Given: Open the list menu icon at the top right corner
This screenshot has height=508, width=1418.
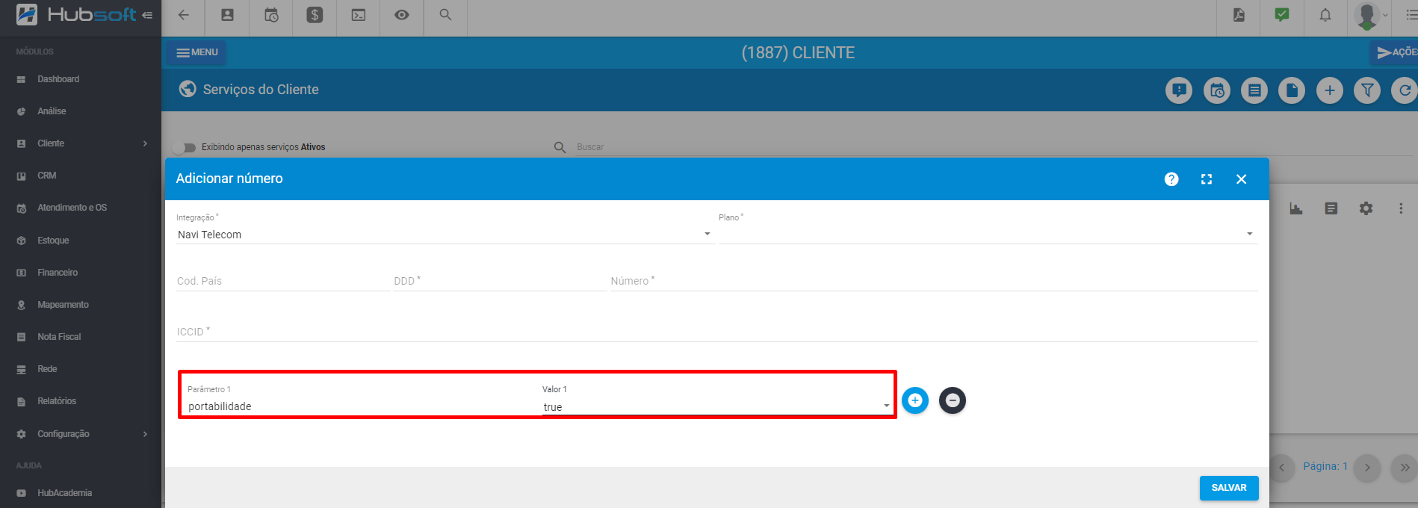Looking at the screenshot, I should pyautogui.click(x=1411, y=15).
